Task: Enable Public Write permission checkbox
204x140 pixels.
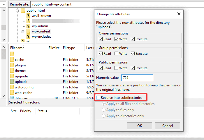Action: [x=117, y=68]
